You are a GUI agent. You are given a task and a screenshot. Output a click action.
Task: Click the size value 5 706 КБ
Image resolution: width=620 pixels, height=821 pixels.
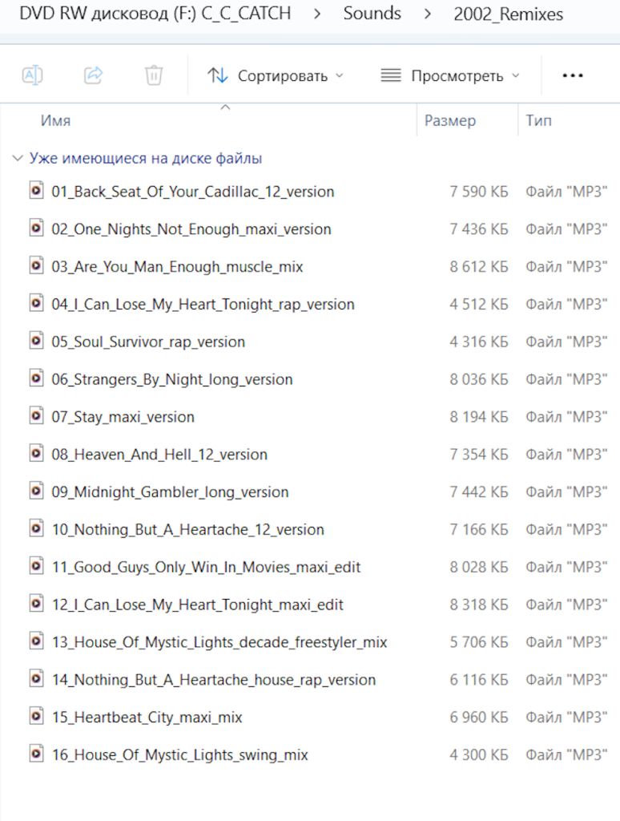click(x=479, y=642)
